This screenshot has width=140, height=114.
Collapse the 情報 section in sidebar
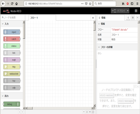coord(117,24)
